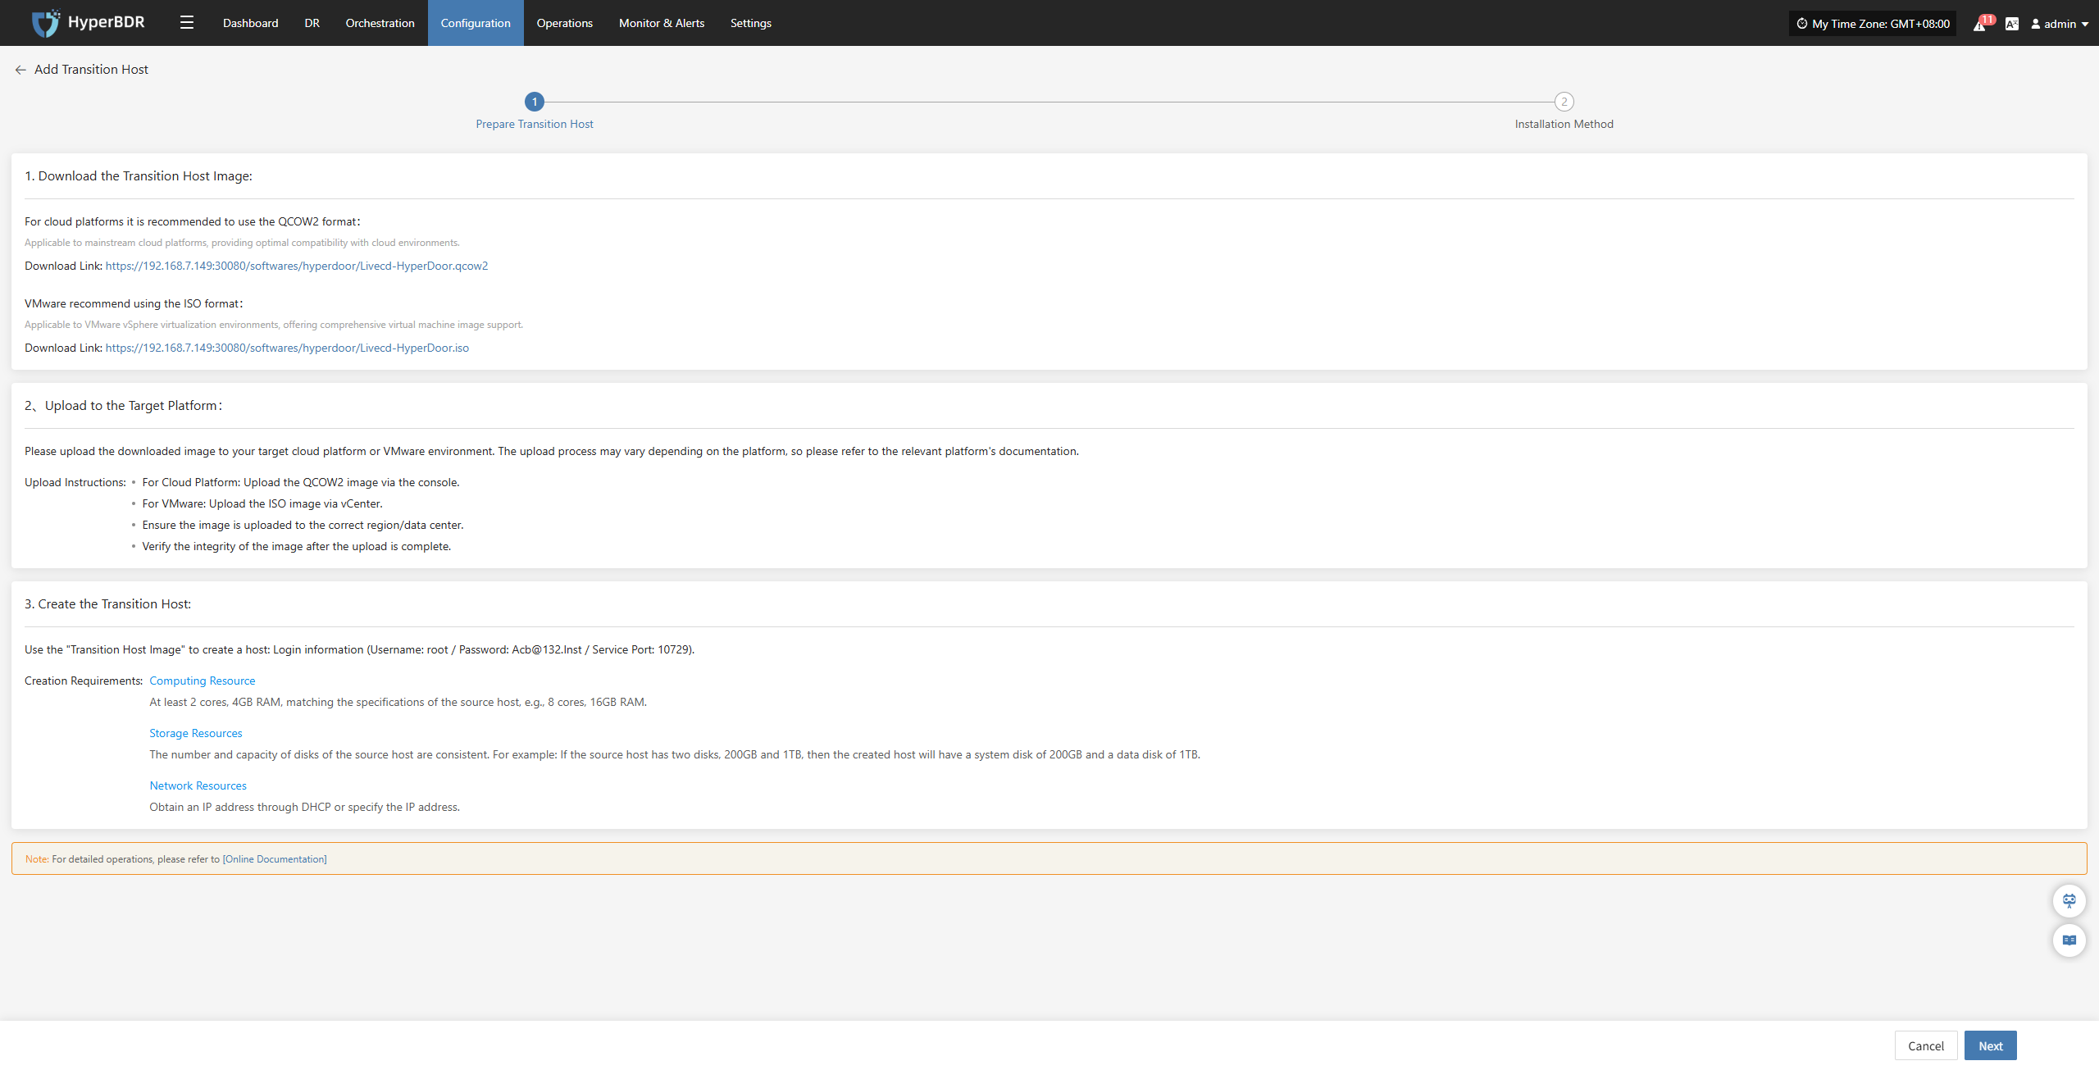Click the Cancel button

[x=1925, y=1045]
